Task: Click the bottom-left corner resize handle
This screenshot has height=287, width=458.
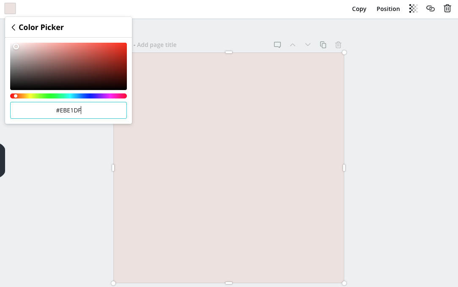Action: 113,283
